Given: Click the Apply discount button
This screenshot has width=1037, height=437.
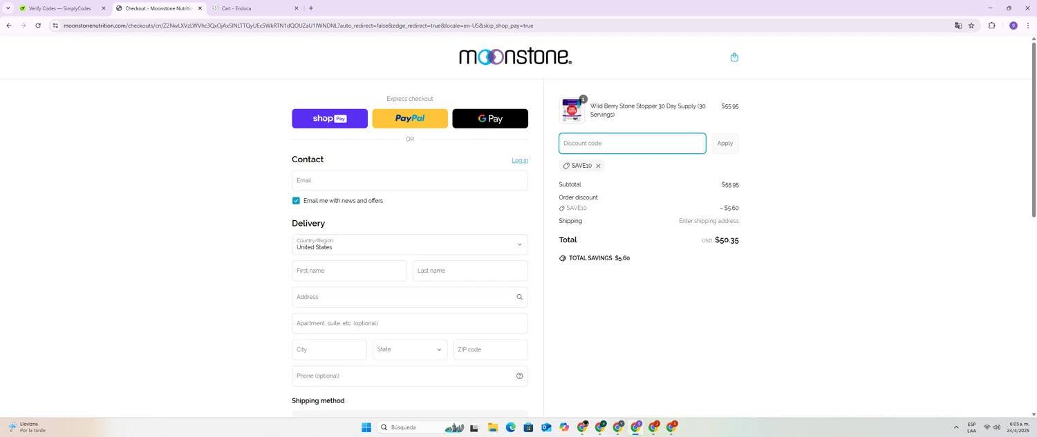Looking at the screenshot, I should (x=725, y=144).
